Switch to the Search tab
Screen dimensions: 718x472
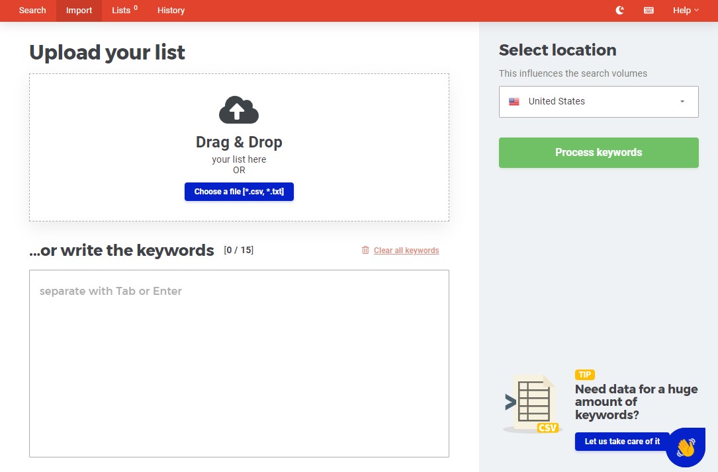(32, 10)
